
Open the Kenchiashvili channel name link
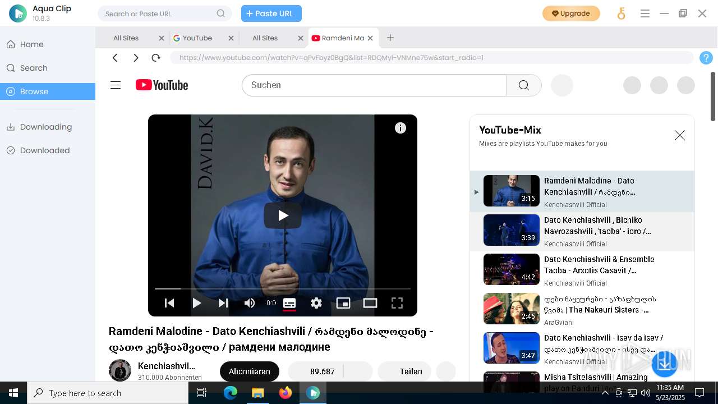coord(167,366)
